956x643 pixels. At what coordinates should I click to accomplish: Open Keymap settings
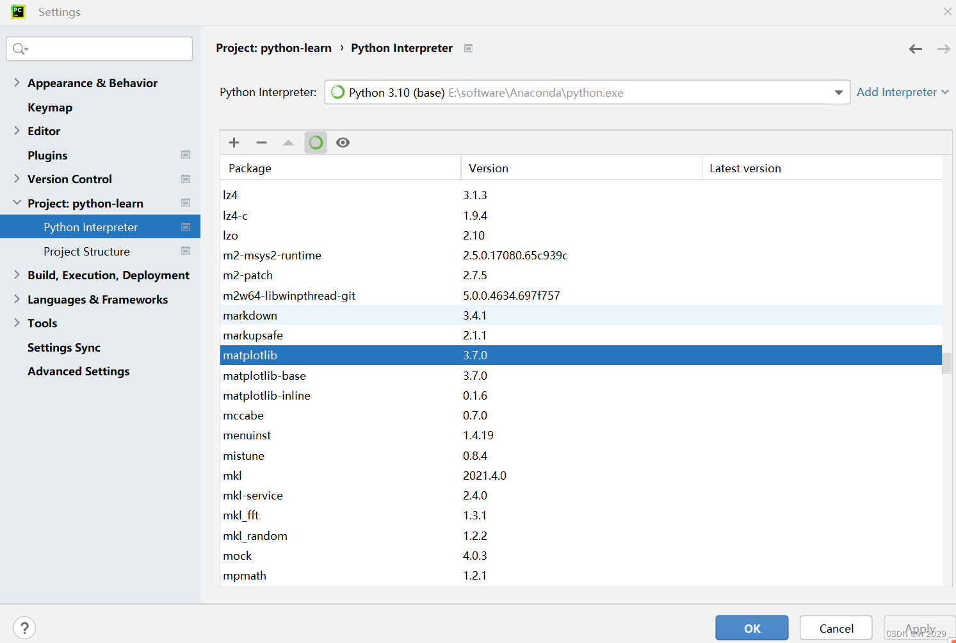pos(50,108)
